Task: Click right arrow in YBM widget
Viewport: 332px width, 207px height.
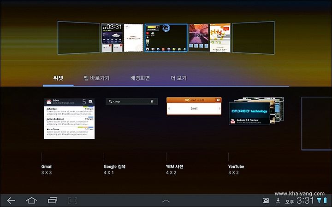Action: 219,109
